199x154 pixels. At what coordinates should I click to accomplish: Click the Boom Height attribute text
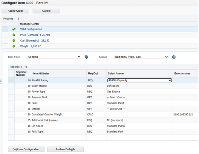[x=39, y=86]
